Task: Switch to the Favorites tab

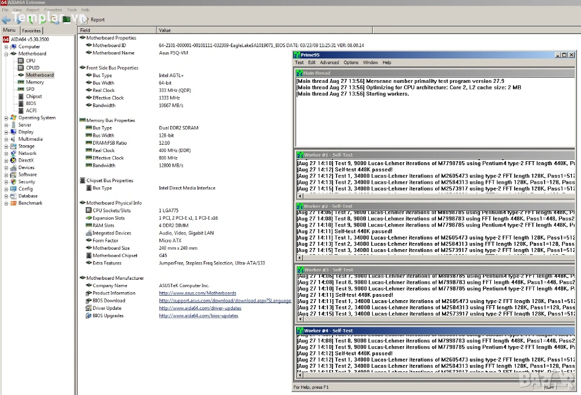Action: click(x=31, y=31)
